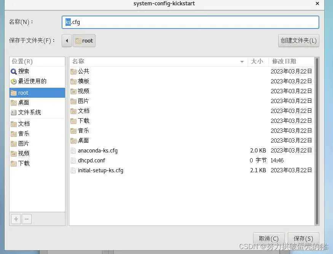Open 最近使用的 recent files entry

tap(27, 81)
